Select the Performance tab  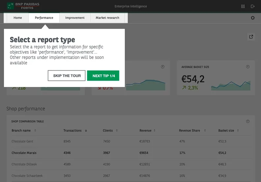pyautogui.click(x=44, y=18)
